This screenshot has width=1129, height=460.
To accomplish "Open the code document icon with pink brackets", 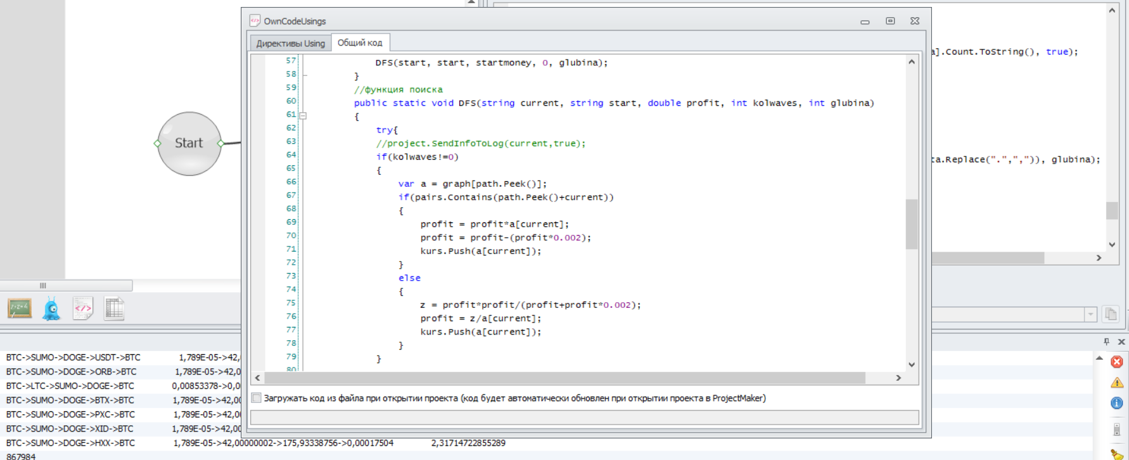I will 83,309.
